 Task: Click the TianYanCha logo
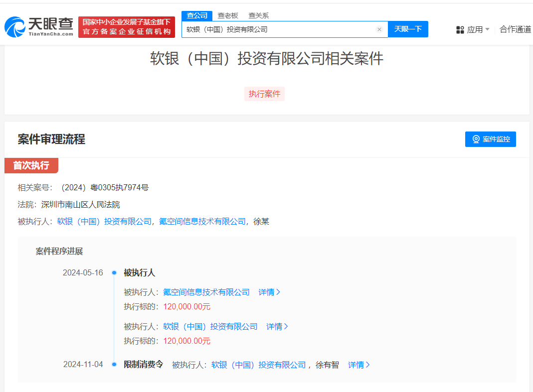pyautogui.click(x=39, y=27)
